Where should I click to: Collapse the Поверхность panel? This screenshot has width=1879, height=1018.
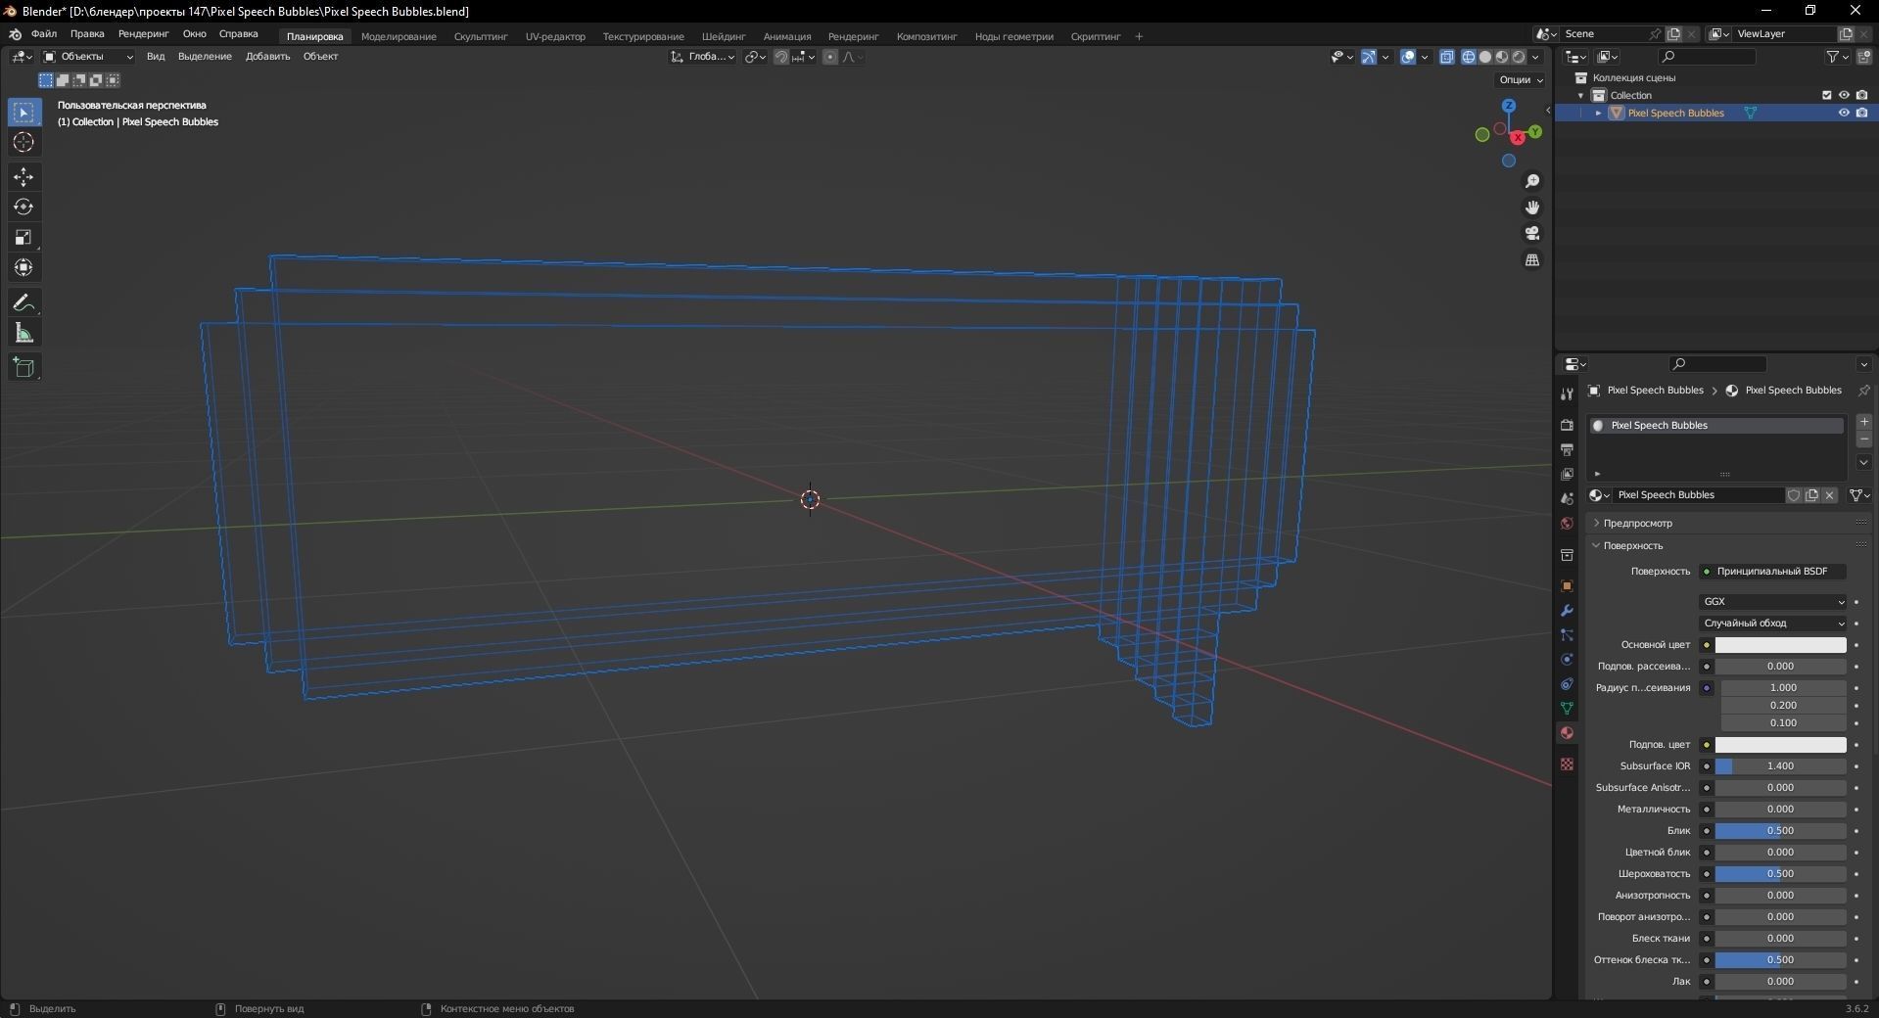tap(1633, 546)
